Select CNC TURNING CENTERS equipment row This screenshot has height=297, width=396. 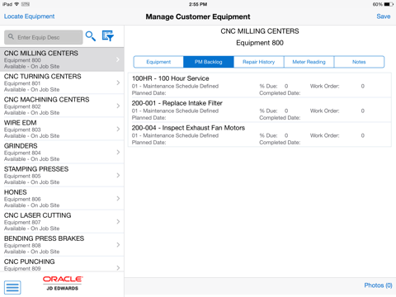coord(62,82)
